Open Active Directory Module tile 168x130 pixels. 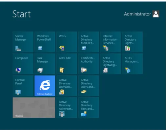tap(89, 42)
